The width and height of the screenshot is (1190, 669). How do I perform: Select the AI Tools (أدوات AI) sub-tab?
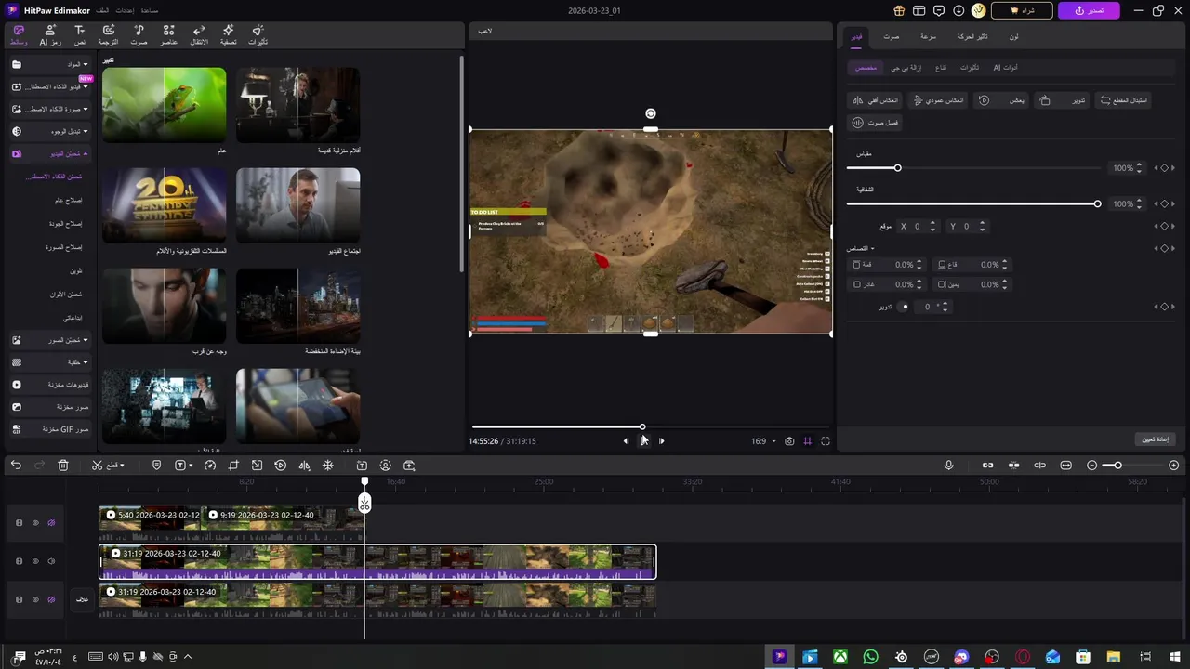coord(1005,68)
